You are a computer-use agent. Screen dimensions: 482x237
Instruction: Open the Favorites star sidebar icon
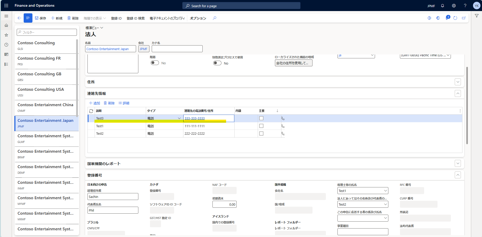point(6,35)
